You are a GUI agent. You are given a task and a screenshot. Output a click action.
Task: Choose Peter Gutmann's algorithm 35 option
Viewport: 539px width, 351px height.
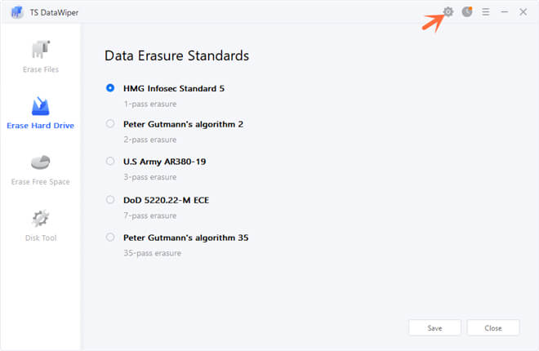click(x=110, y=238)
